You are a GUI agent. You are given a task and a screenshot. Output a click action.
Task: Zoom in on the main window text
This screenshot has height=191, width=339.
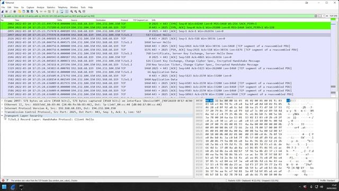(x=72, y=12)
